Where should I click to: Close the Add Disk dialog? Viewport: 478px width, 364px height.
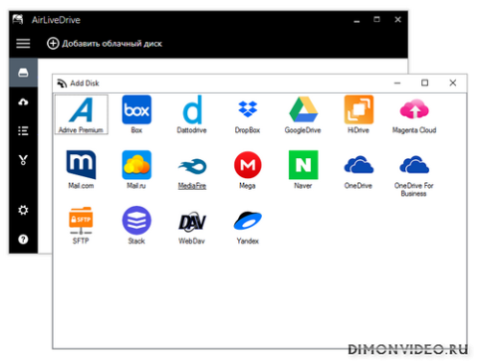click(453, 83)
